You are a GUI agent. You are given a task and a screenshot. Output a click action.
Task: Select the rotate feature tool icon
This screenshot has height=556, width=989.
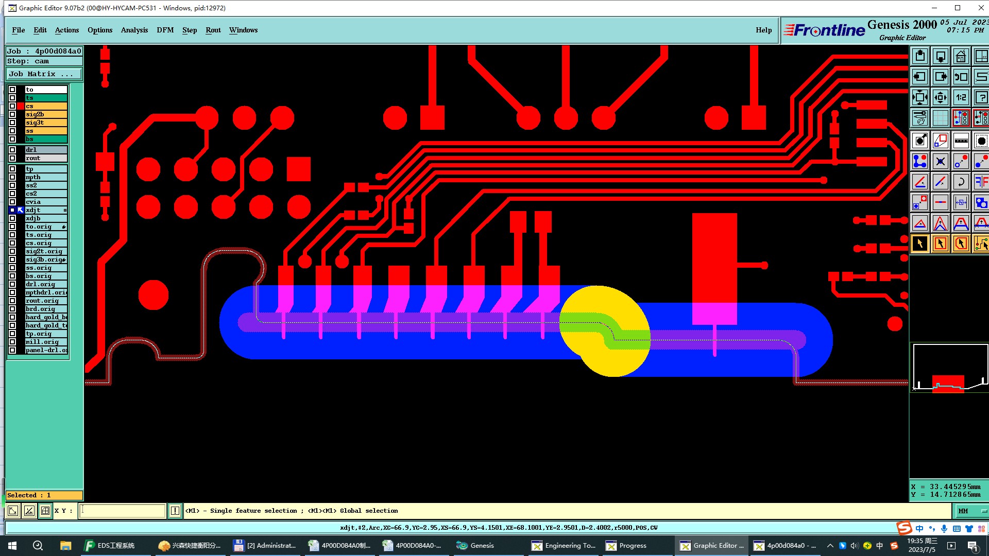point(961,182)
